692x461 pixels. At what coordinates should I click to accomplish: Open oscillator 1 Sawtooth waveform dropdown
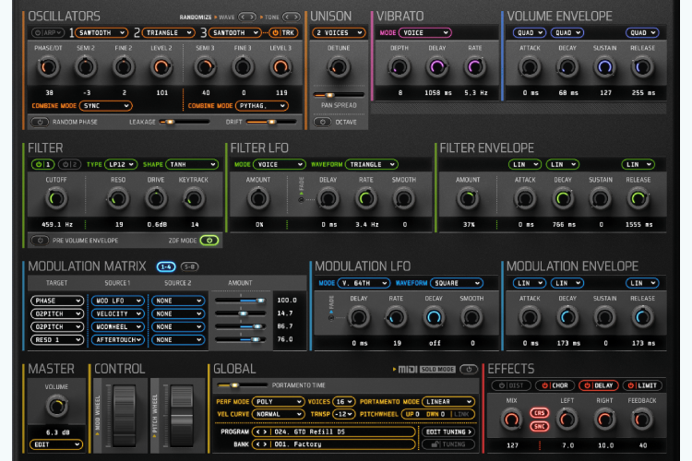(101, 32)
